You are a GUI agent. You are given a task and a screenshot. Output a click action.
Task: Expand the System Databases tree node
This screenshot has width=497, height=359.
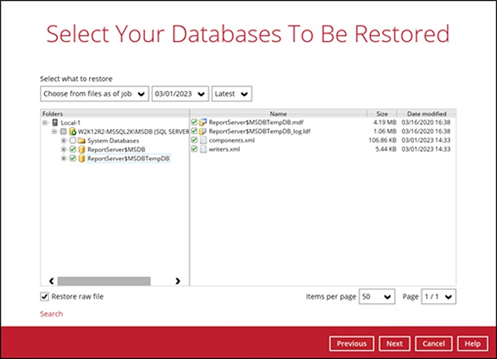tap(64, 140)
